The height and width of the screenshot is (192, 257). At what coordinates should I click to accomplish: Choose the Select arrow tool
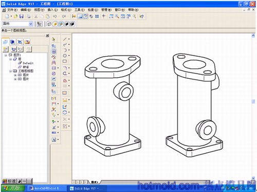[53, 39]
